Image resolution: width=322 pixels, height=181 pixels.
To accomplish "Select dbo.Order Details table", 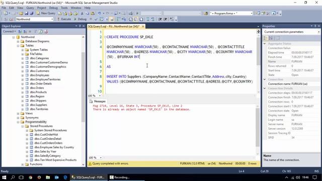I will click(x=41, y=83).
